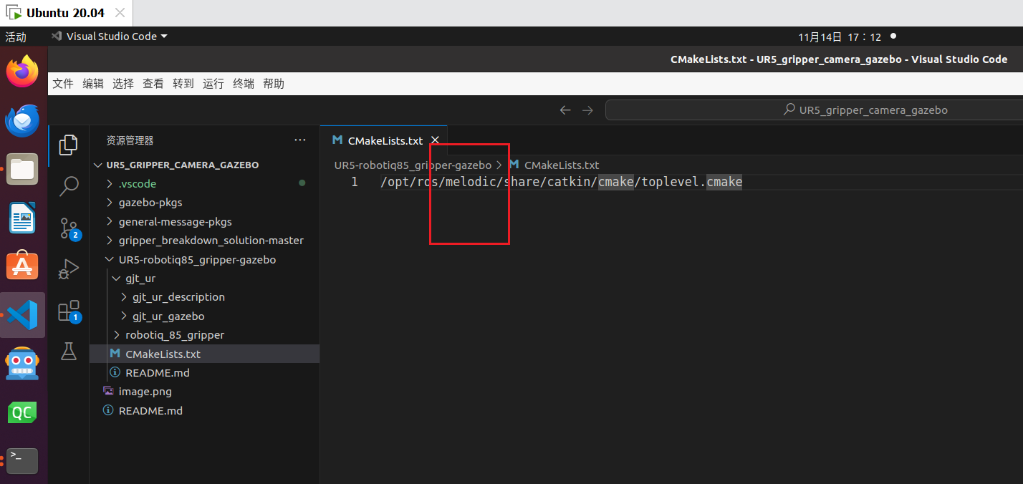Screen dimensions: 1023x484
Task: Expand gjt_ur_description folder
Action: pyautogui.click(x=123, y=297)
